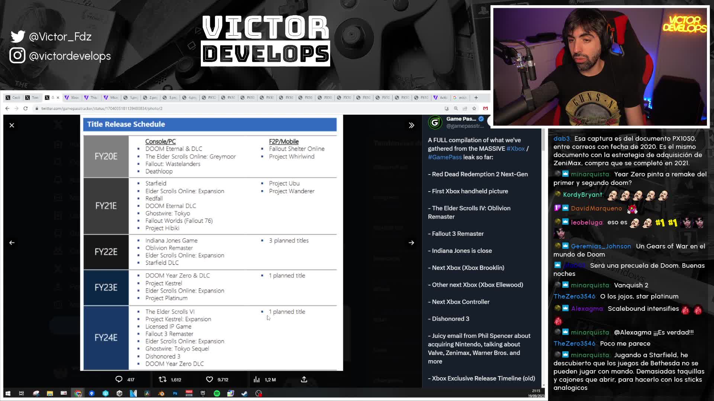Click the retweet icon showing 1.612
Image resolution: width=714 pixels, height=401 pixels.
tap(163, 379)
